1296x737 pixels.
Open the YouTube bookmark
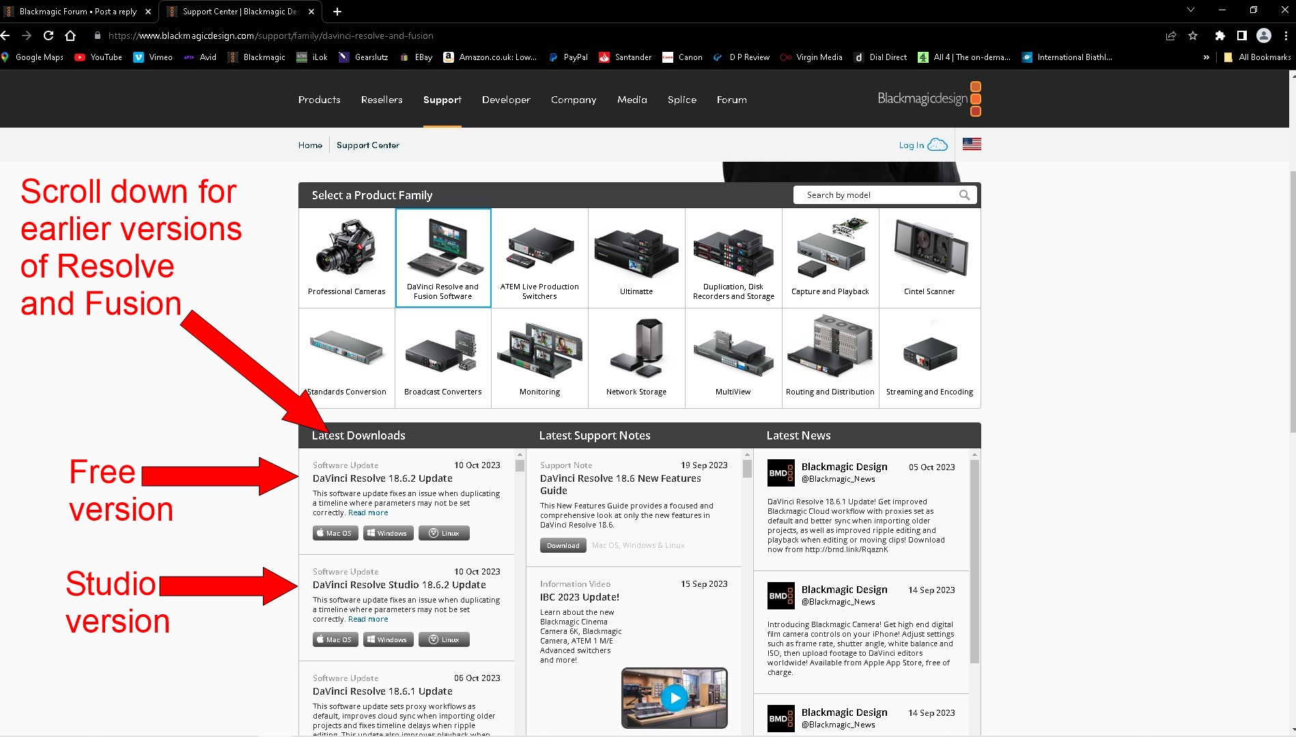[x=98, y=57]
